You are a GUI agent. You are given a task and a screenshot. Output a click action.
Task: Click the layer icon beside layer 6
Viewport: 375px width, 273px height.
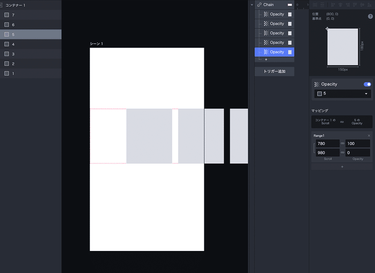[x=7, y=25]
